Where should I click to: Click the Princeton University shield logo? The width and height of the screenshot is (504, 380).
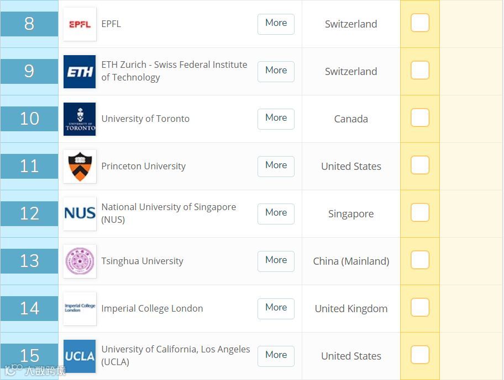point(80,167)
